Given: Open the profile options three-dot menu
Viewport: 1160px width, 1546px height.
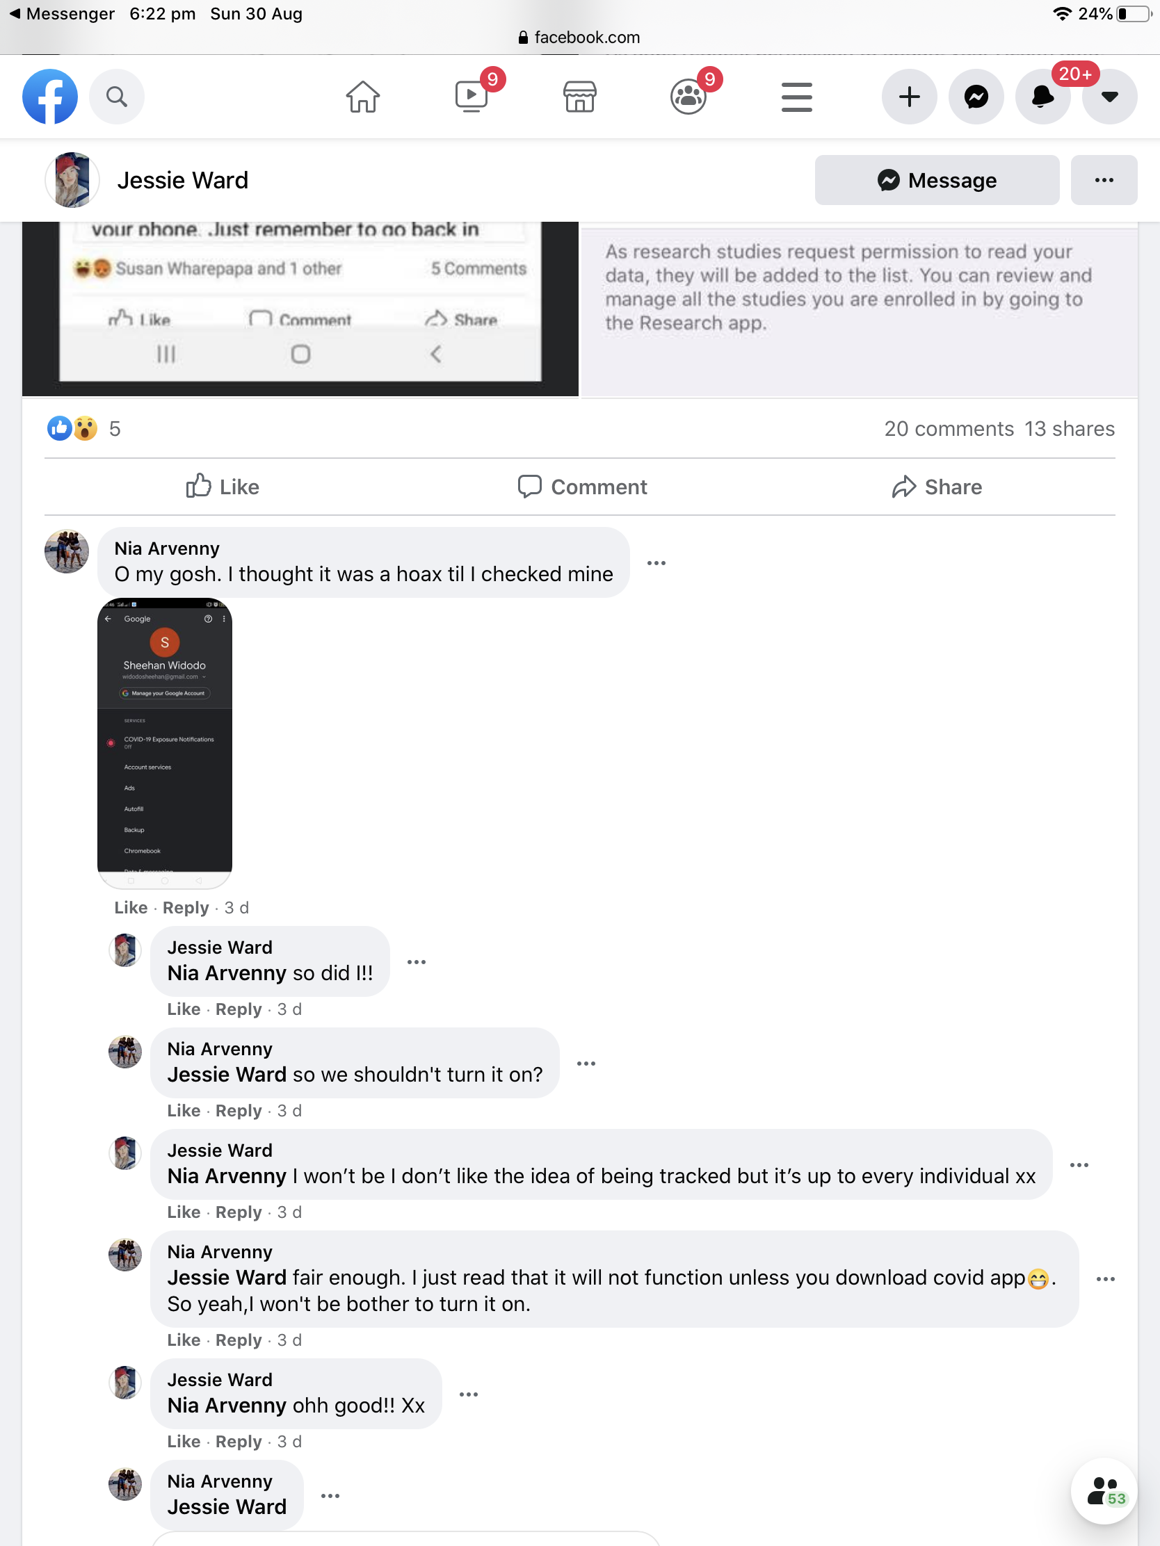Looking at the screenshot, I should (1104, 180).
